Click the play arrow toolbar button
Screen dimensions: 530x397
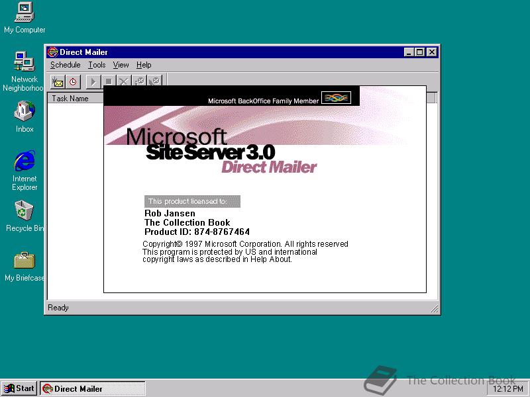pyautogui.click(x=93, y=81)
